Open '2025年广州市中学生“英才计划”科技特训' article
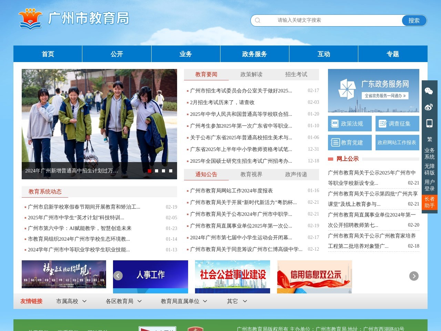Screen dimensions: 441x331 click(x=76, y=218)
